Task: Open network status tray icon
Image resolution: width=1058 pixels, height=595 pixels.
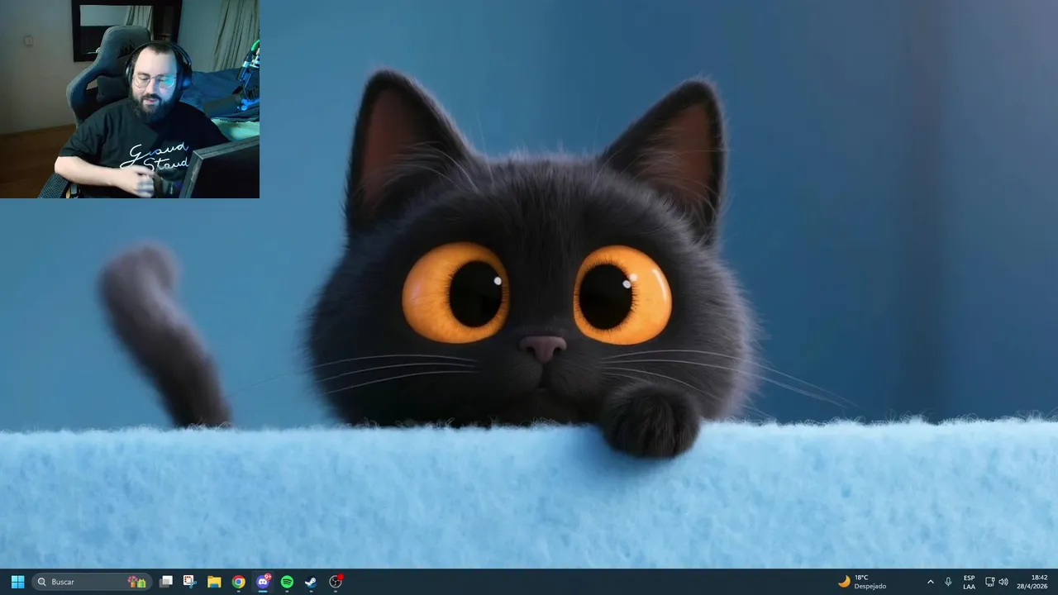Action: (989, 582)
